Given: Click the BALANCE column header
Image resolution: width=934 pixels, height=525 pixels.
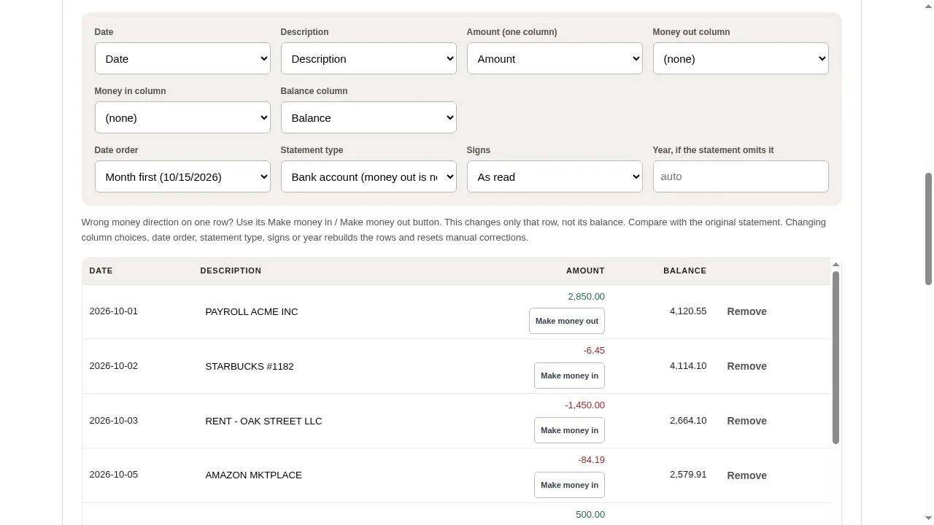Looking at the screenshot, I should (x=684, y=271).
